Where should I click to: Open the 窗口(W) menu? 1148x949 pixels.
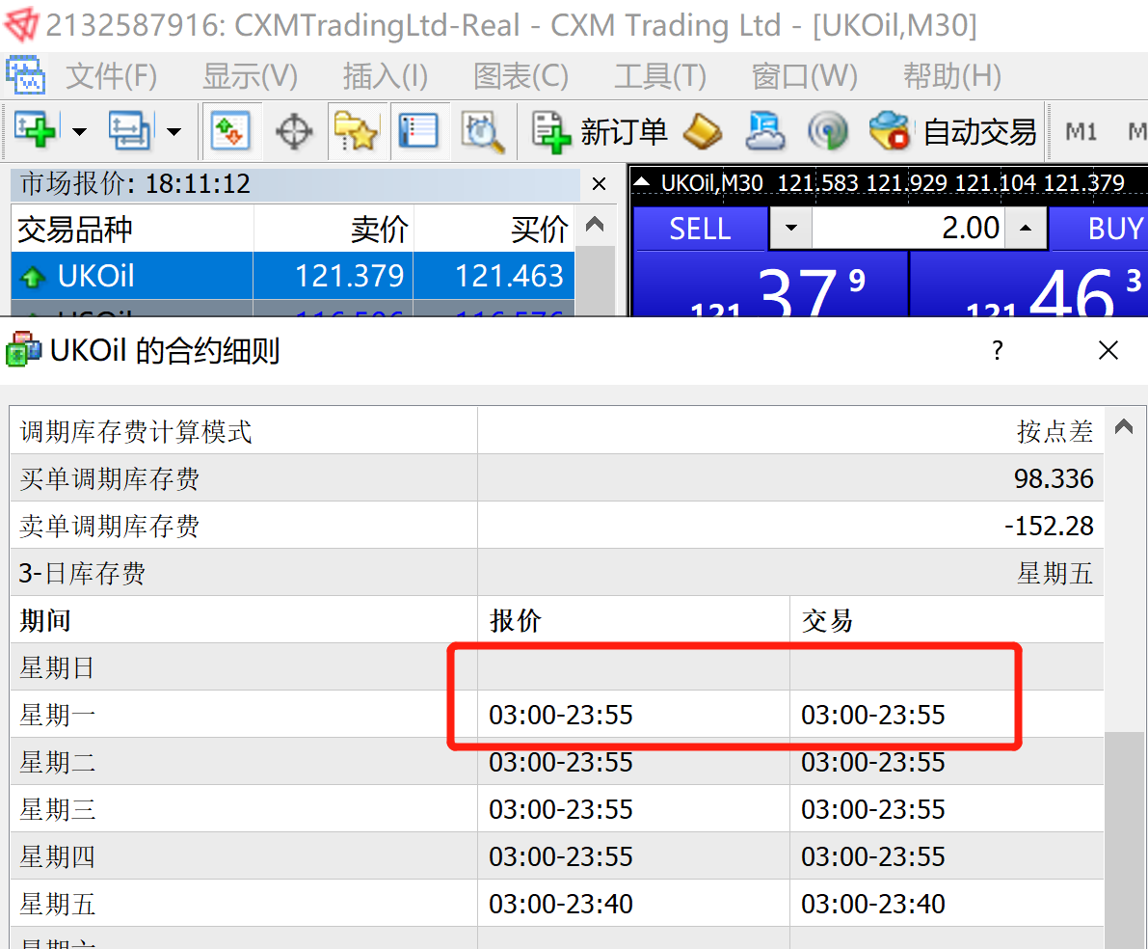(804, 75)
